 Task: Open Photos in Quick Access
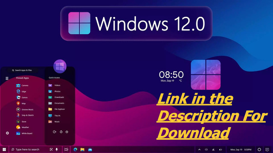point(54,91)
